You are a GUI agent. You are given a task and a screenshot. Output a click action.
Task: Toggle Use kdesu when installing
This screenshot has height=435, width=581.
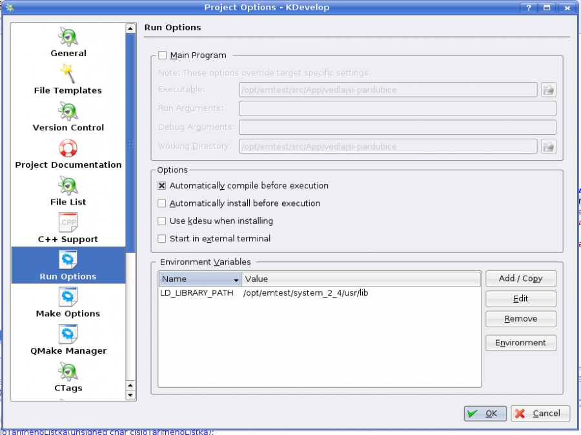point(162,221)
